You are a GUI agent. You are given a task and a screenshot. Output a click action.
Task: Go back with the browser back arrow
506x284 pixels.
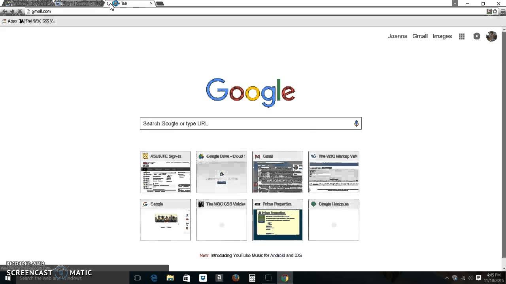(x=5, y=11)
